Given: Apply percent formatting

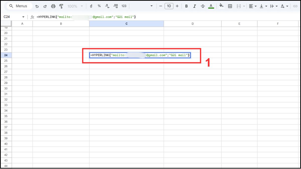Looking at the screenshot, I should click(99, 6).
